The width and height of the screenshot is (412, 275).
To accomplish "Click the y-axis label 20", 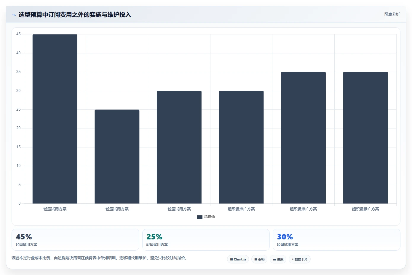I will [x=18, y=128].
